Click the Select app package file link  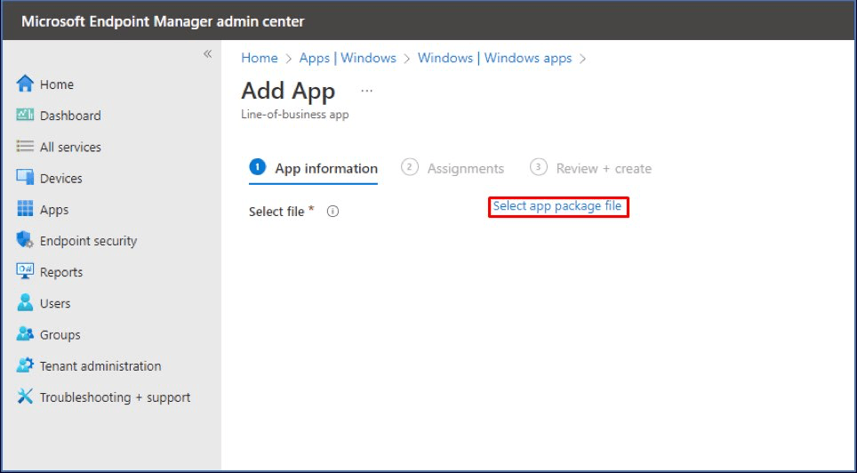tap(557, 206)
